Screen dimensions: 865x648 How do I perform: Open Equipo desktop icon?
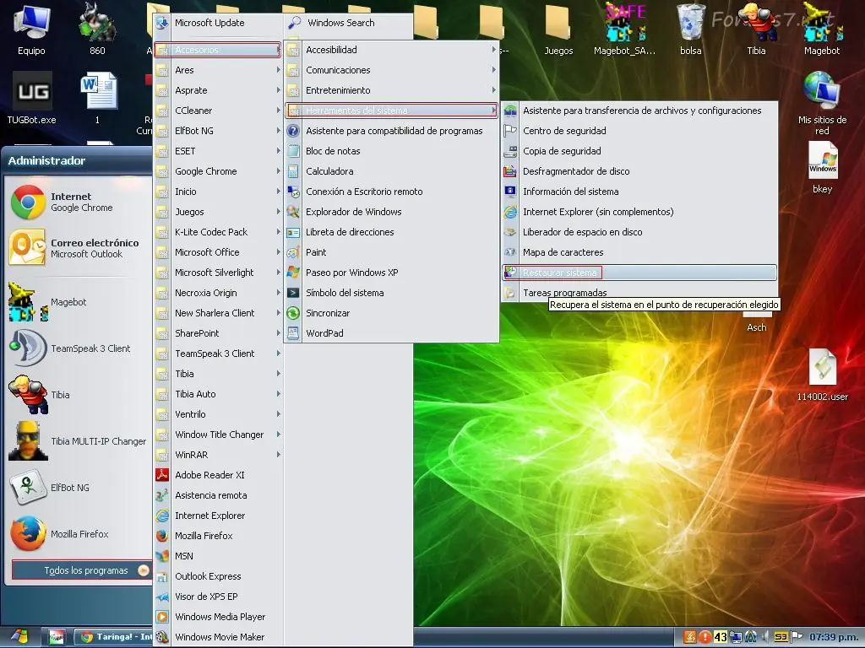(31, 30)
